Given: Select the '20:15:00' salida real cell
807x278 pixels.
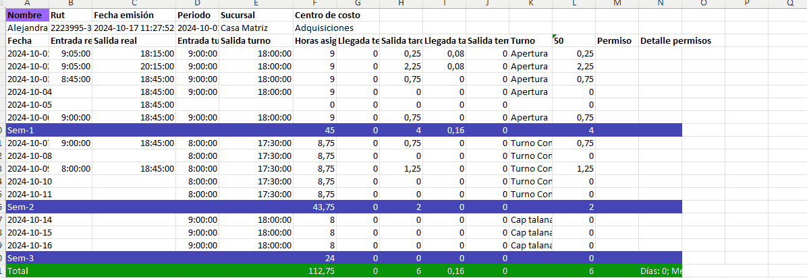Looking at the screenshot, I should [134, 66].
